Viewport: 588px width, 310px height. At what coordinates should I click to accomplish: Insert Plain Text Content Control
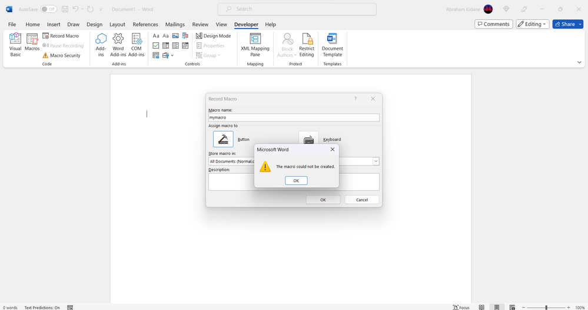click(166, 36)
